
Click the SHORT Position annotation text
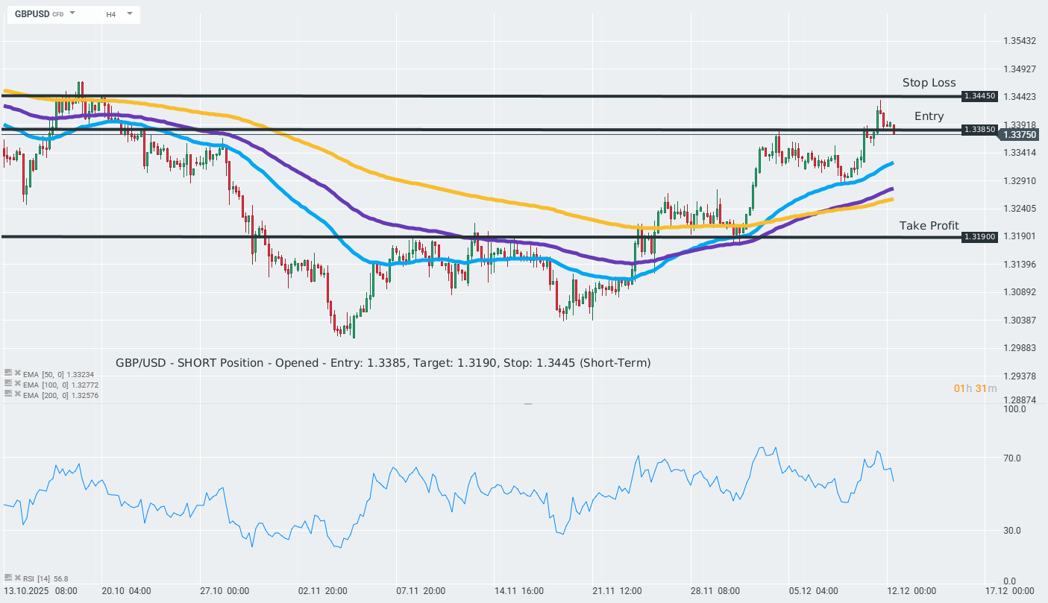click(x=383, y=363)
